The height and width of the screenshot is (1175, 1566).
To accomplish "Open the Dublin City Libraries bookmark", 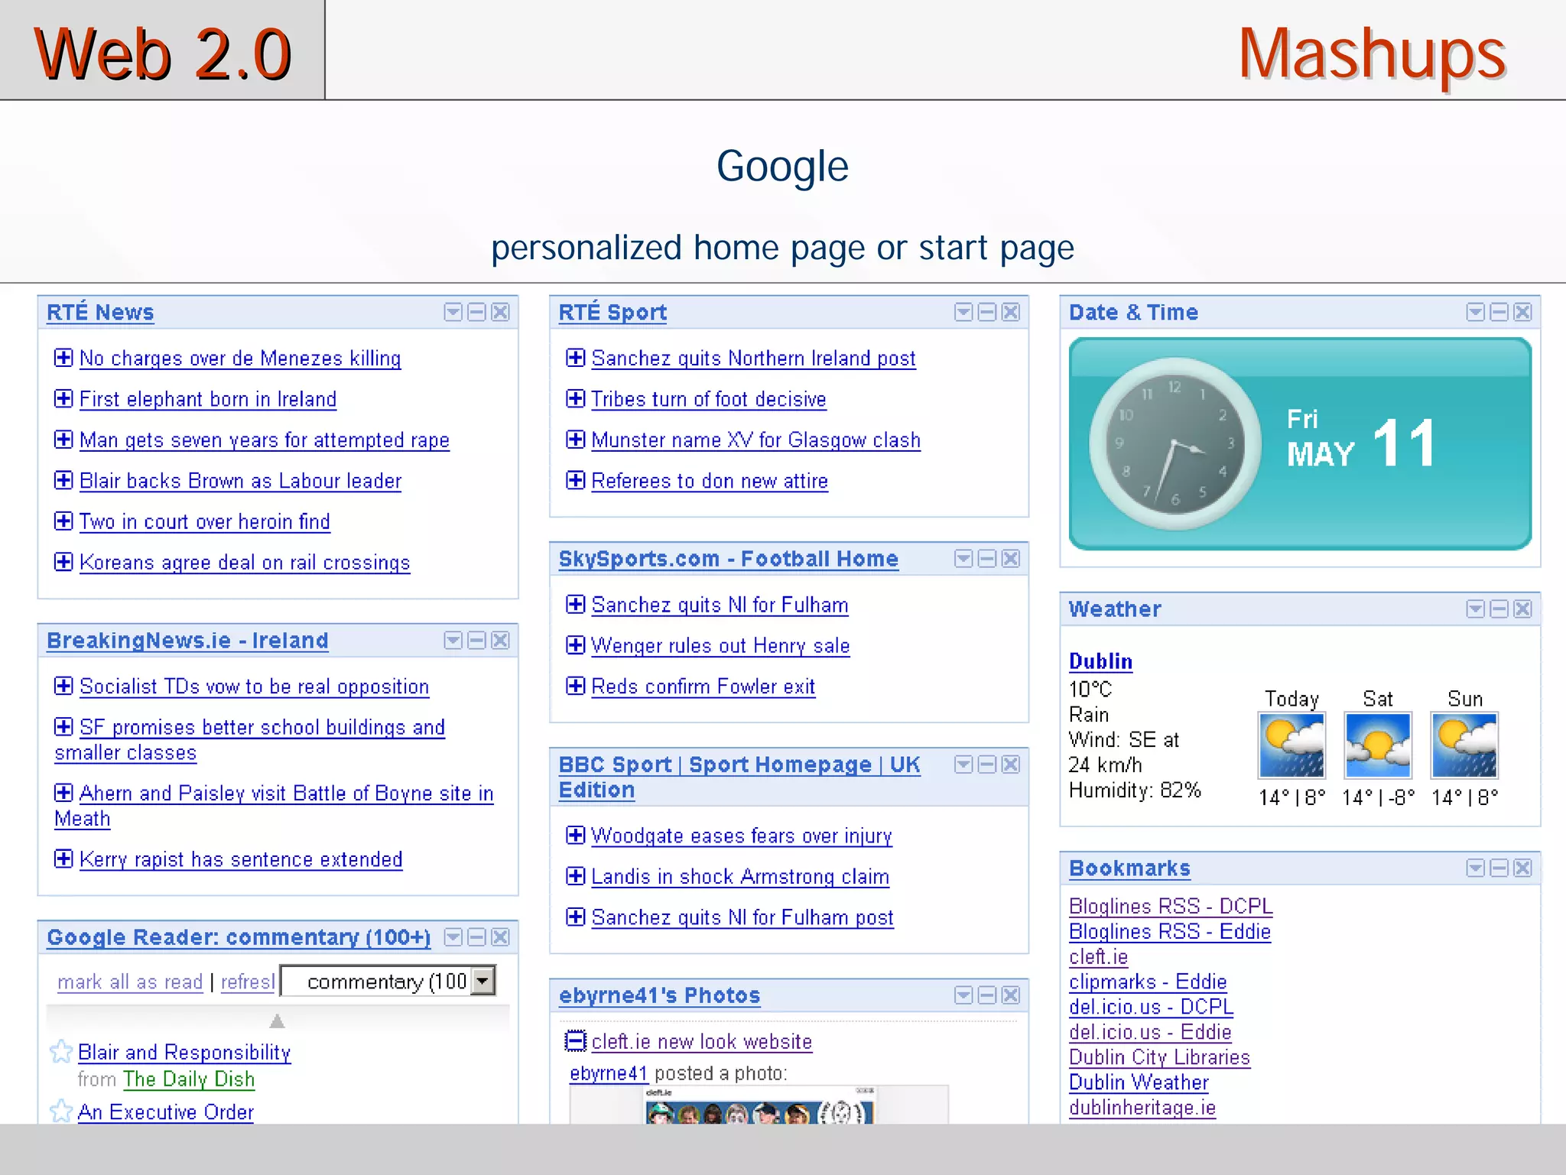I will tap(1158, 1057).
